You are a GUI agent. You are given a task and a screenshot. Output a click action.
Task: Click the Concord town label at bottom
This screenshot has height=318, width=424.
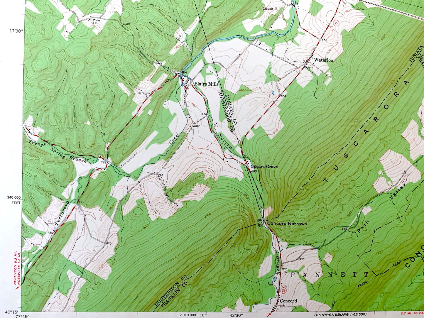coord(288,301)
